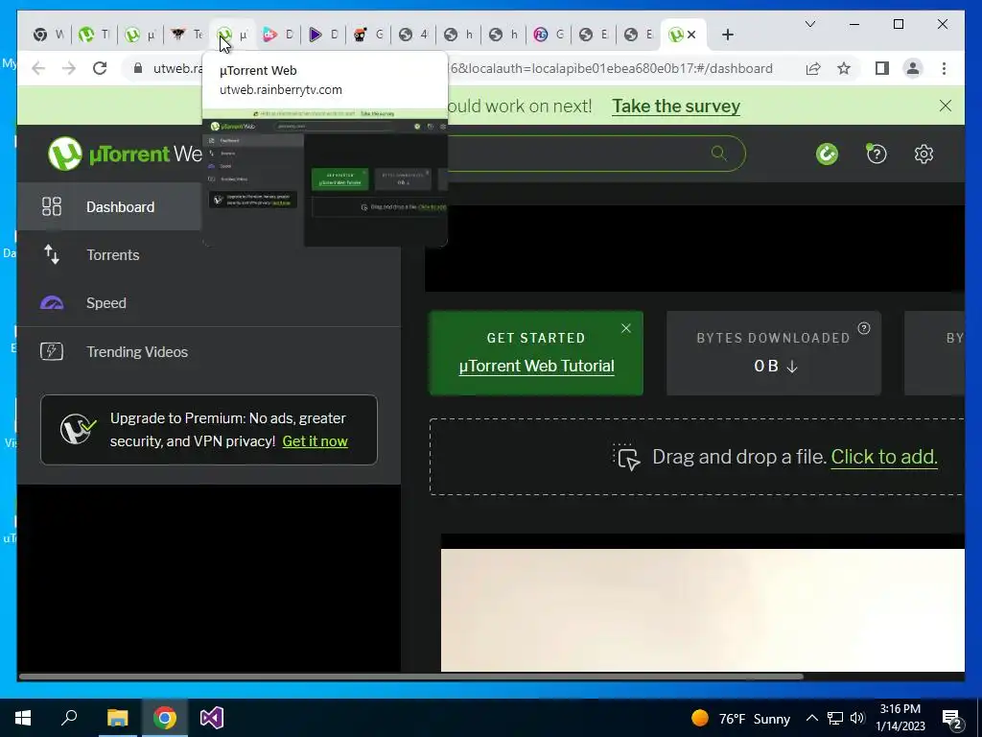Click the Chrome taskbar icon
The image size is (982, 737).
point(165,718)
